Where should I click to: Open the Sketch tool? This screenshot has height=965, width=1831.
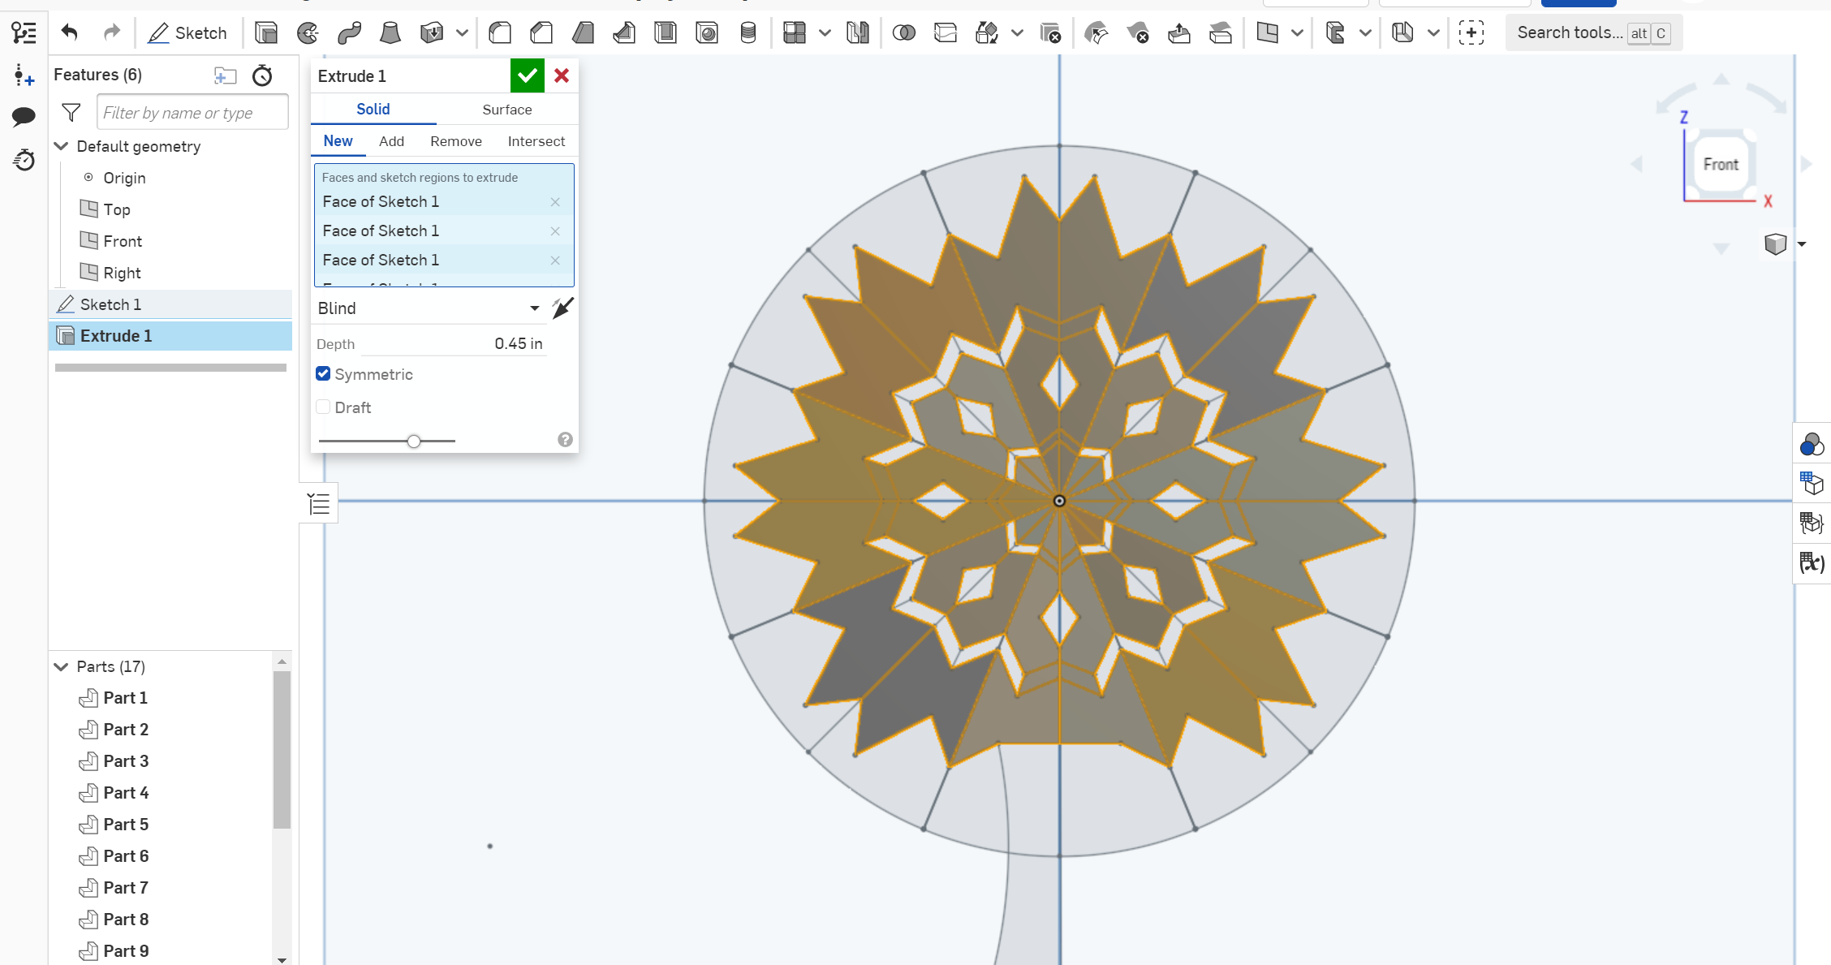[187, 32]
